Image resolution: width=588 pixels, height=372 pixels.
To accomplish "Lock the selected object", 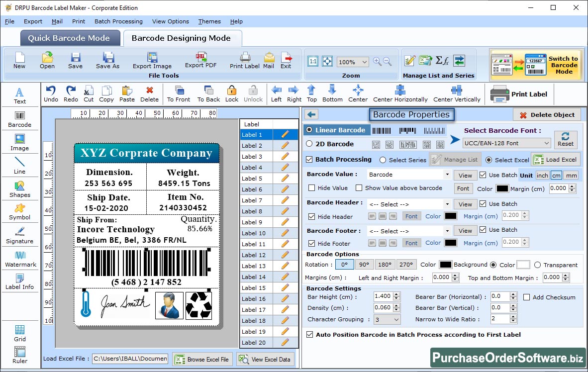I will tap(232, 94).
